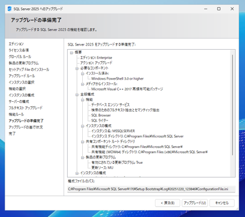
Task: Select SQL Browser tree row
Action: (101, 116)
